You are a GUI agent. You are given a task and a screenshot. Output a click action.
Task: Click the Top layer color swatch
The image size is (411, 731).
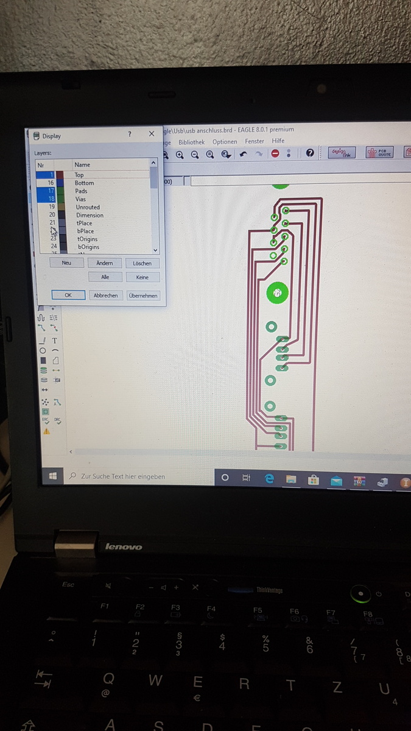(60, 175)
